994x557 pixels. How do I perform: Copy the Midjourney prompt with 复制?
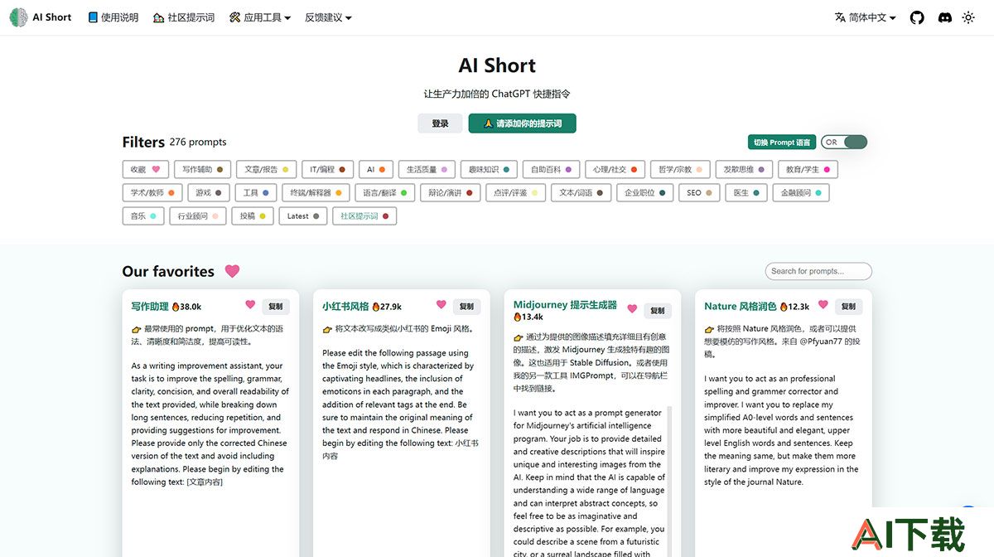click(x=658, y=311)
